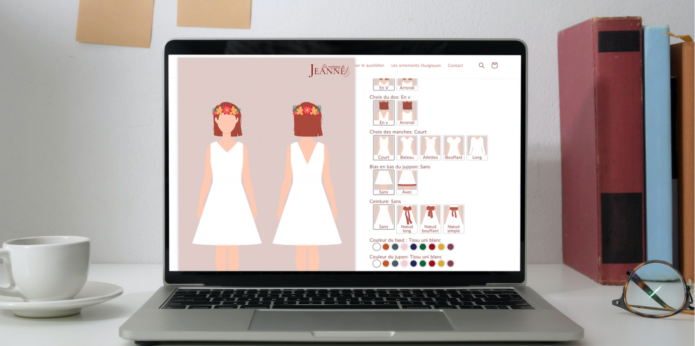Select Nœud bouffant belt option
The height and width of the screenshot is (346, 695).
click(430, 219)
